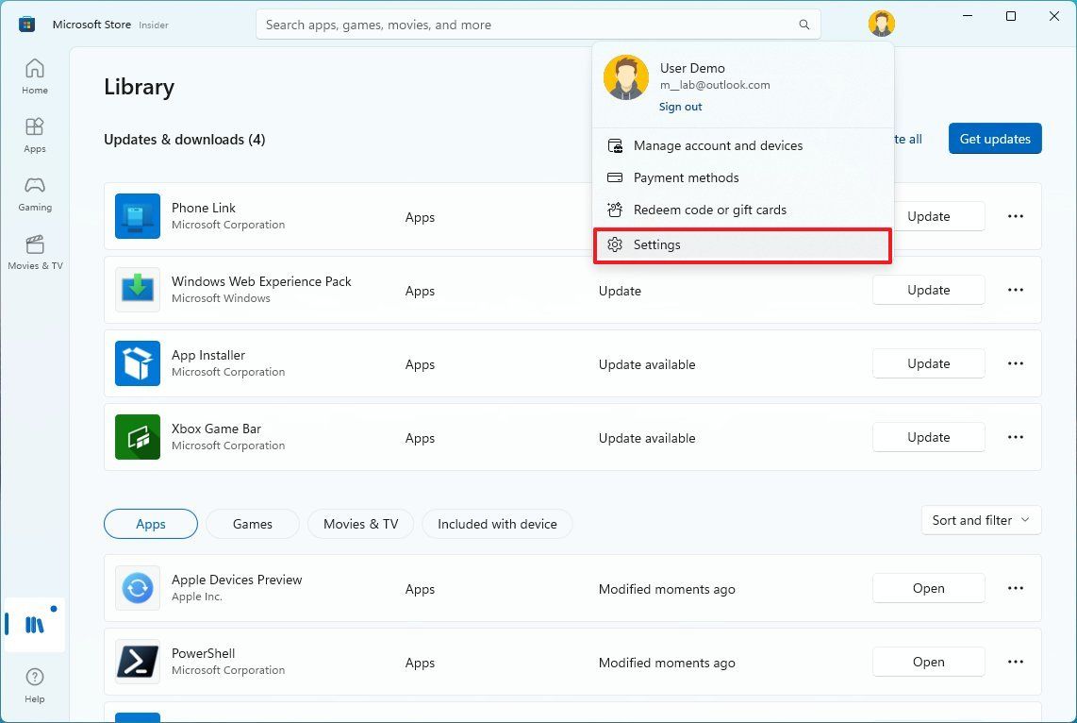The width and height of the screenshot is (1077, 723).
Task: Open more options for App Installer
Action: click(1015, 363)
